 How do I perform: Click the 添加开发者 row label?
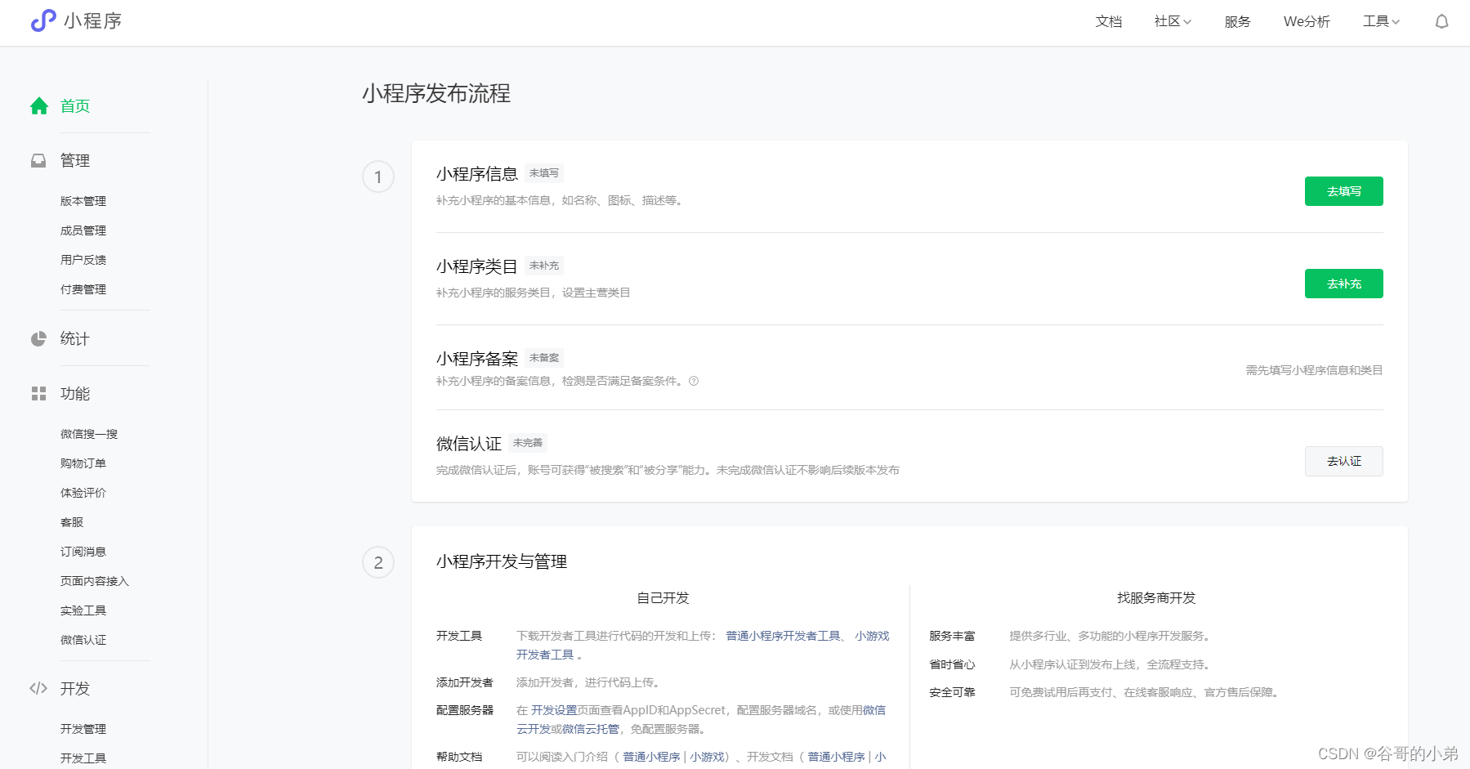(x=465, y=682)
